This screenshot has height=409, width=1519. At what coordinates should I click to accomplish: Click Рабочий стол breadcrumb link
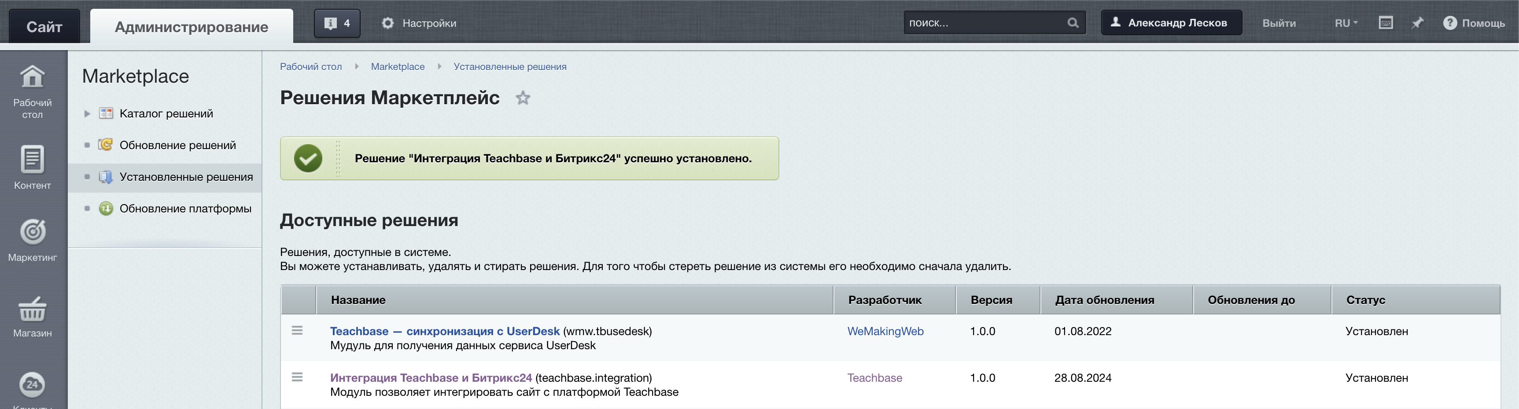(x=311, y=66)
